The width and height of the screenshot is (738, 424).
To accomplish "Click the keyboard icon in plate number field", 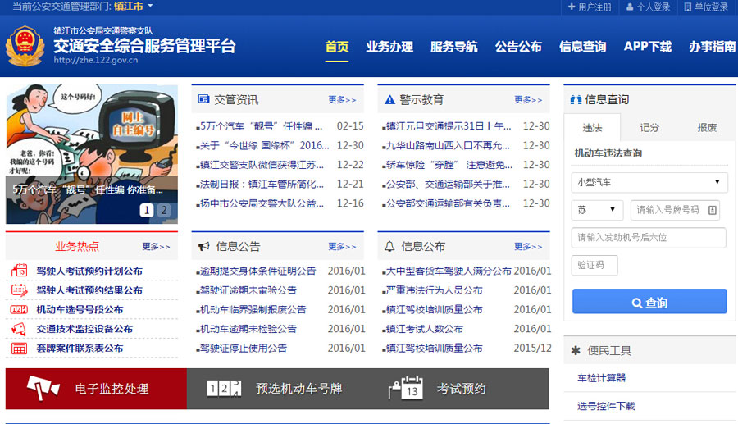I will [712, 210].
